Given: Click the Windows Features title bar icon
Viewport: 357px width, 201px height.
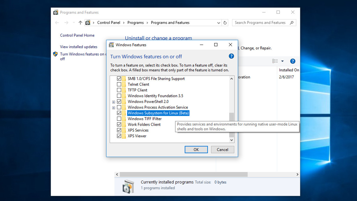Looking at the screenshot, I should pyautogui.click(x=111, y=45).
